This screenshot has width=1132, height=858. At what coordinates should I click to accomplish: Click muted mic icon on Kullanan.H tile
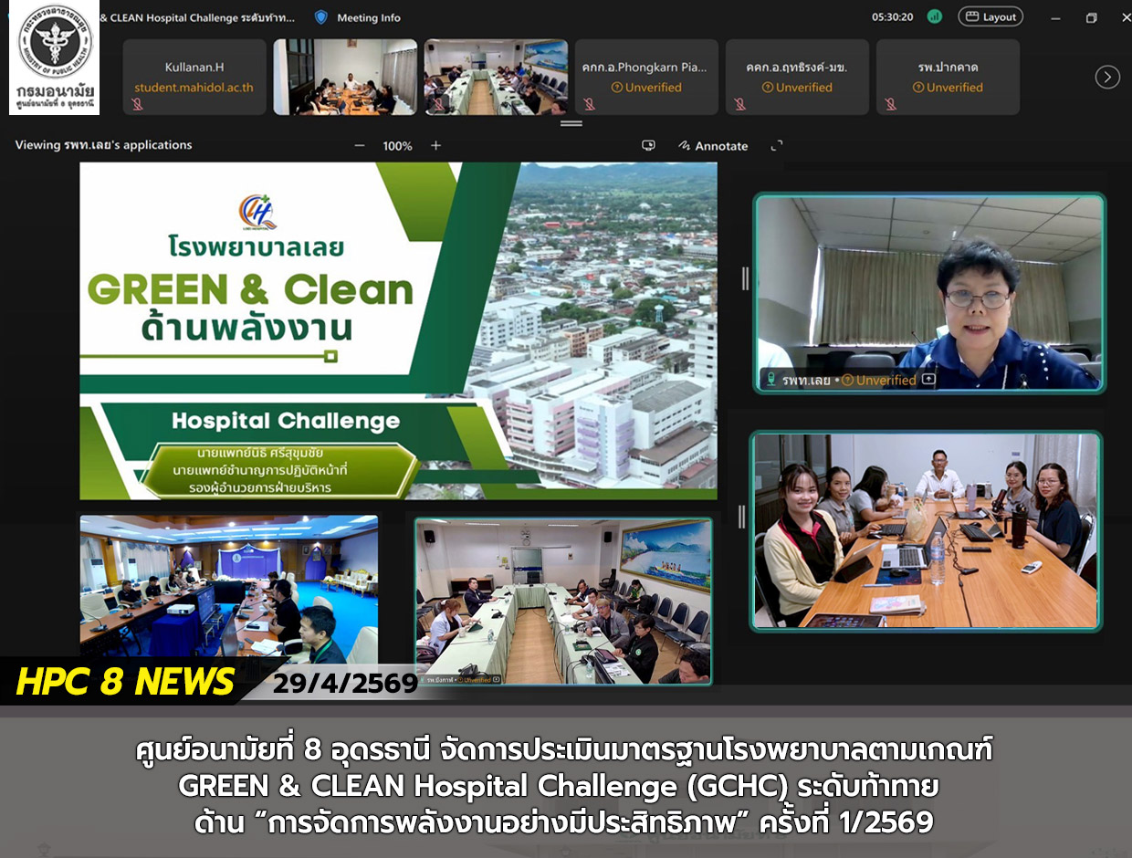click(137, 104)
